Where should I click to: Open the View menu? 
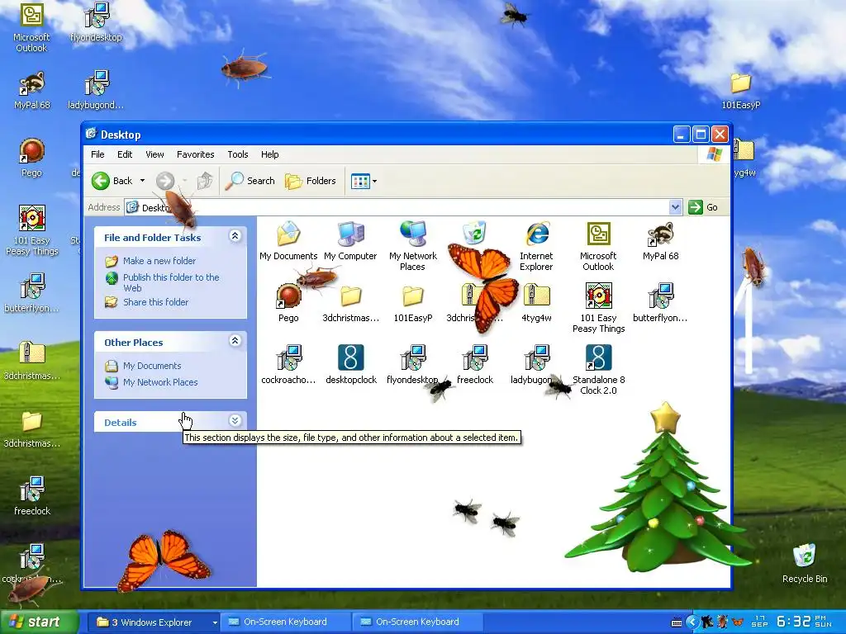pos(154,154)
